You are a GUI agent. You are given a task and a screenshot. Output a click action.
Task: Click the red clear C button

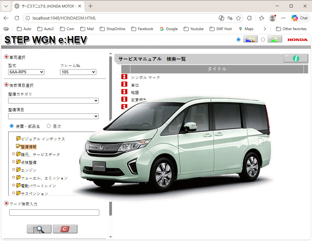click(65, 229)
